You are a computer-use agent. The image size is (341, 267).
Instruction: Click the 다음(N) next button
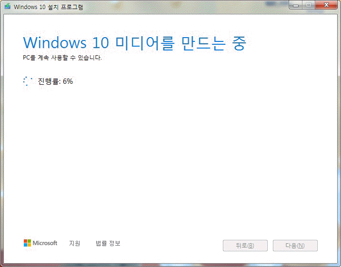pyautogui.click(x=295, y=246)
